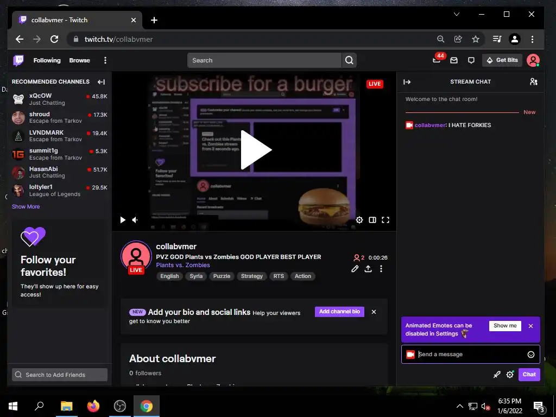Click the collabvmer channel avatar
556x417 pixels.
tap(136, 257)
